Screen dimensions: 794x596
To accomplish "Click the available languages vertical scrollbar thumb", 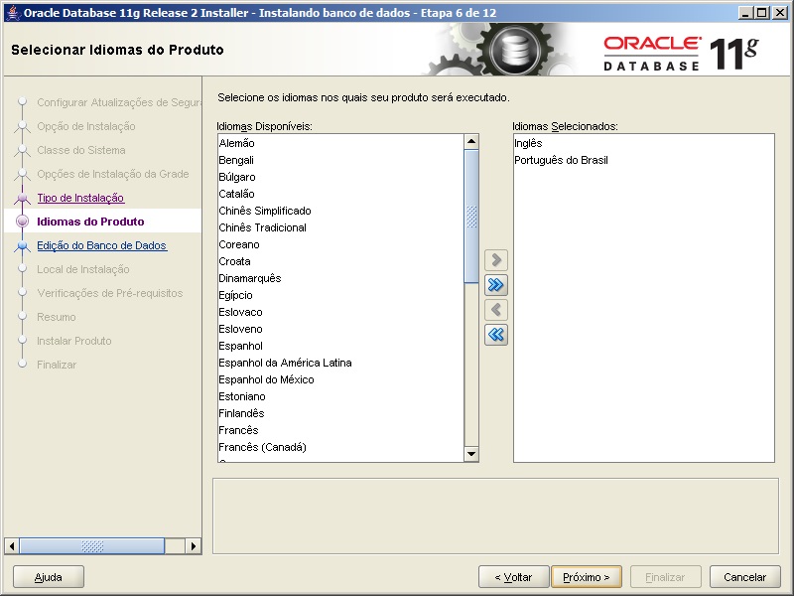I will (471, 217).
